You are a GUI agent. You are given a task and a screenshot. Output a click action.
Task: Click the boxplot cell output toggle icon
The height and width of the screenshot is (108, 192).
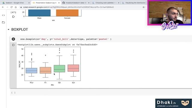point(13,45)
